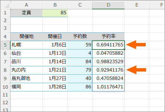Select row 4 header
This screenshot has width=165, height=112.
coord(5,37)
